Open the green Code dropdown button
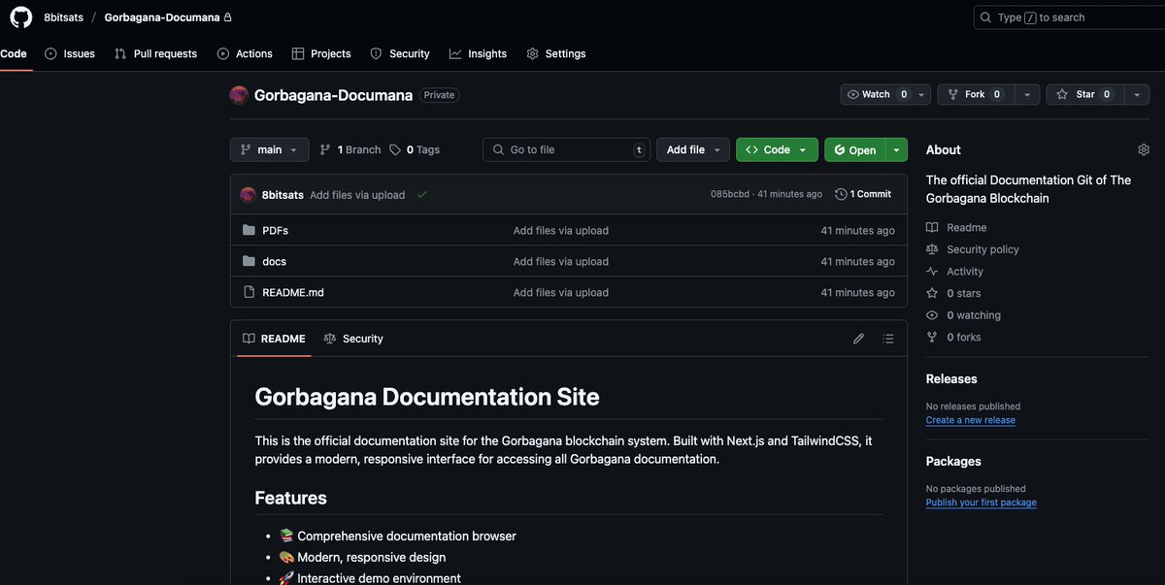 pyautogui.click(x=777, y=149)
